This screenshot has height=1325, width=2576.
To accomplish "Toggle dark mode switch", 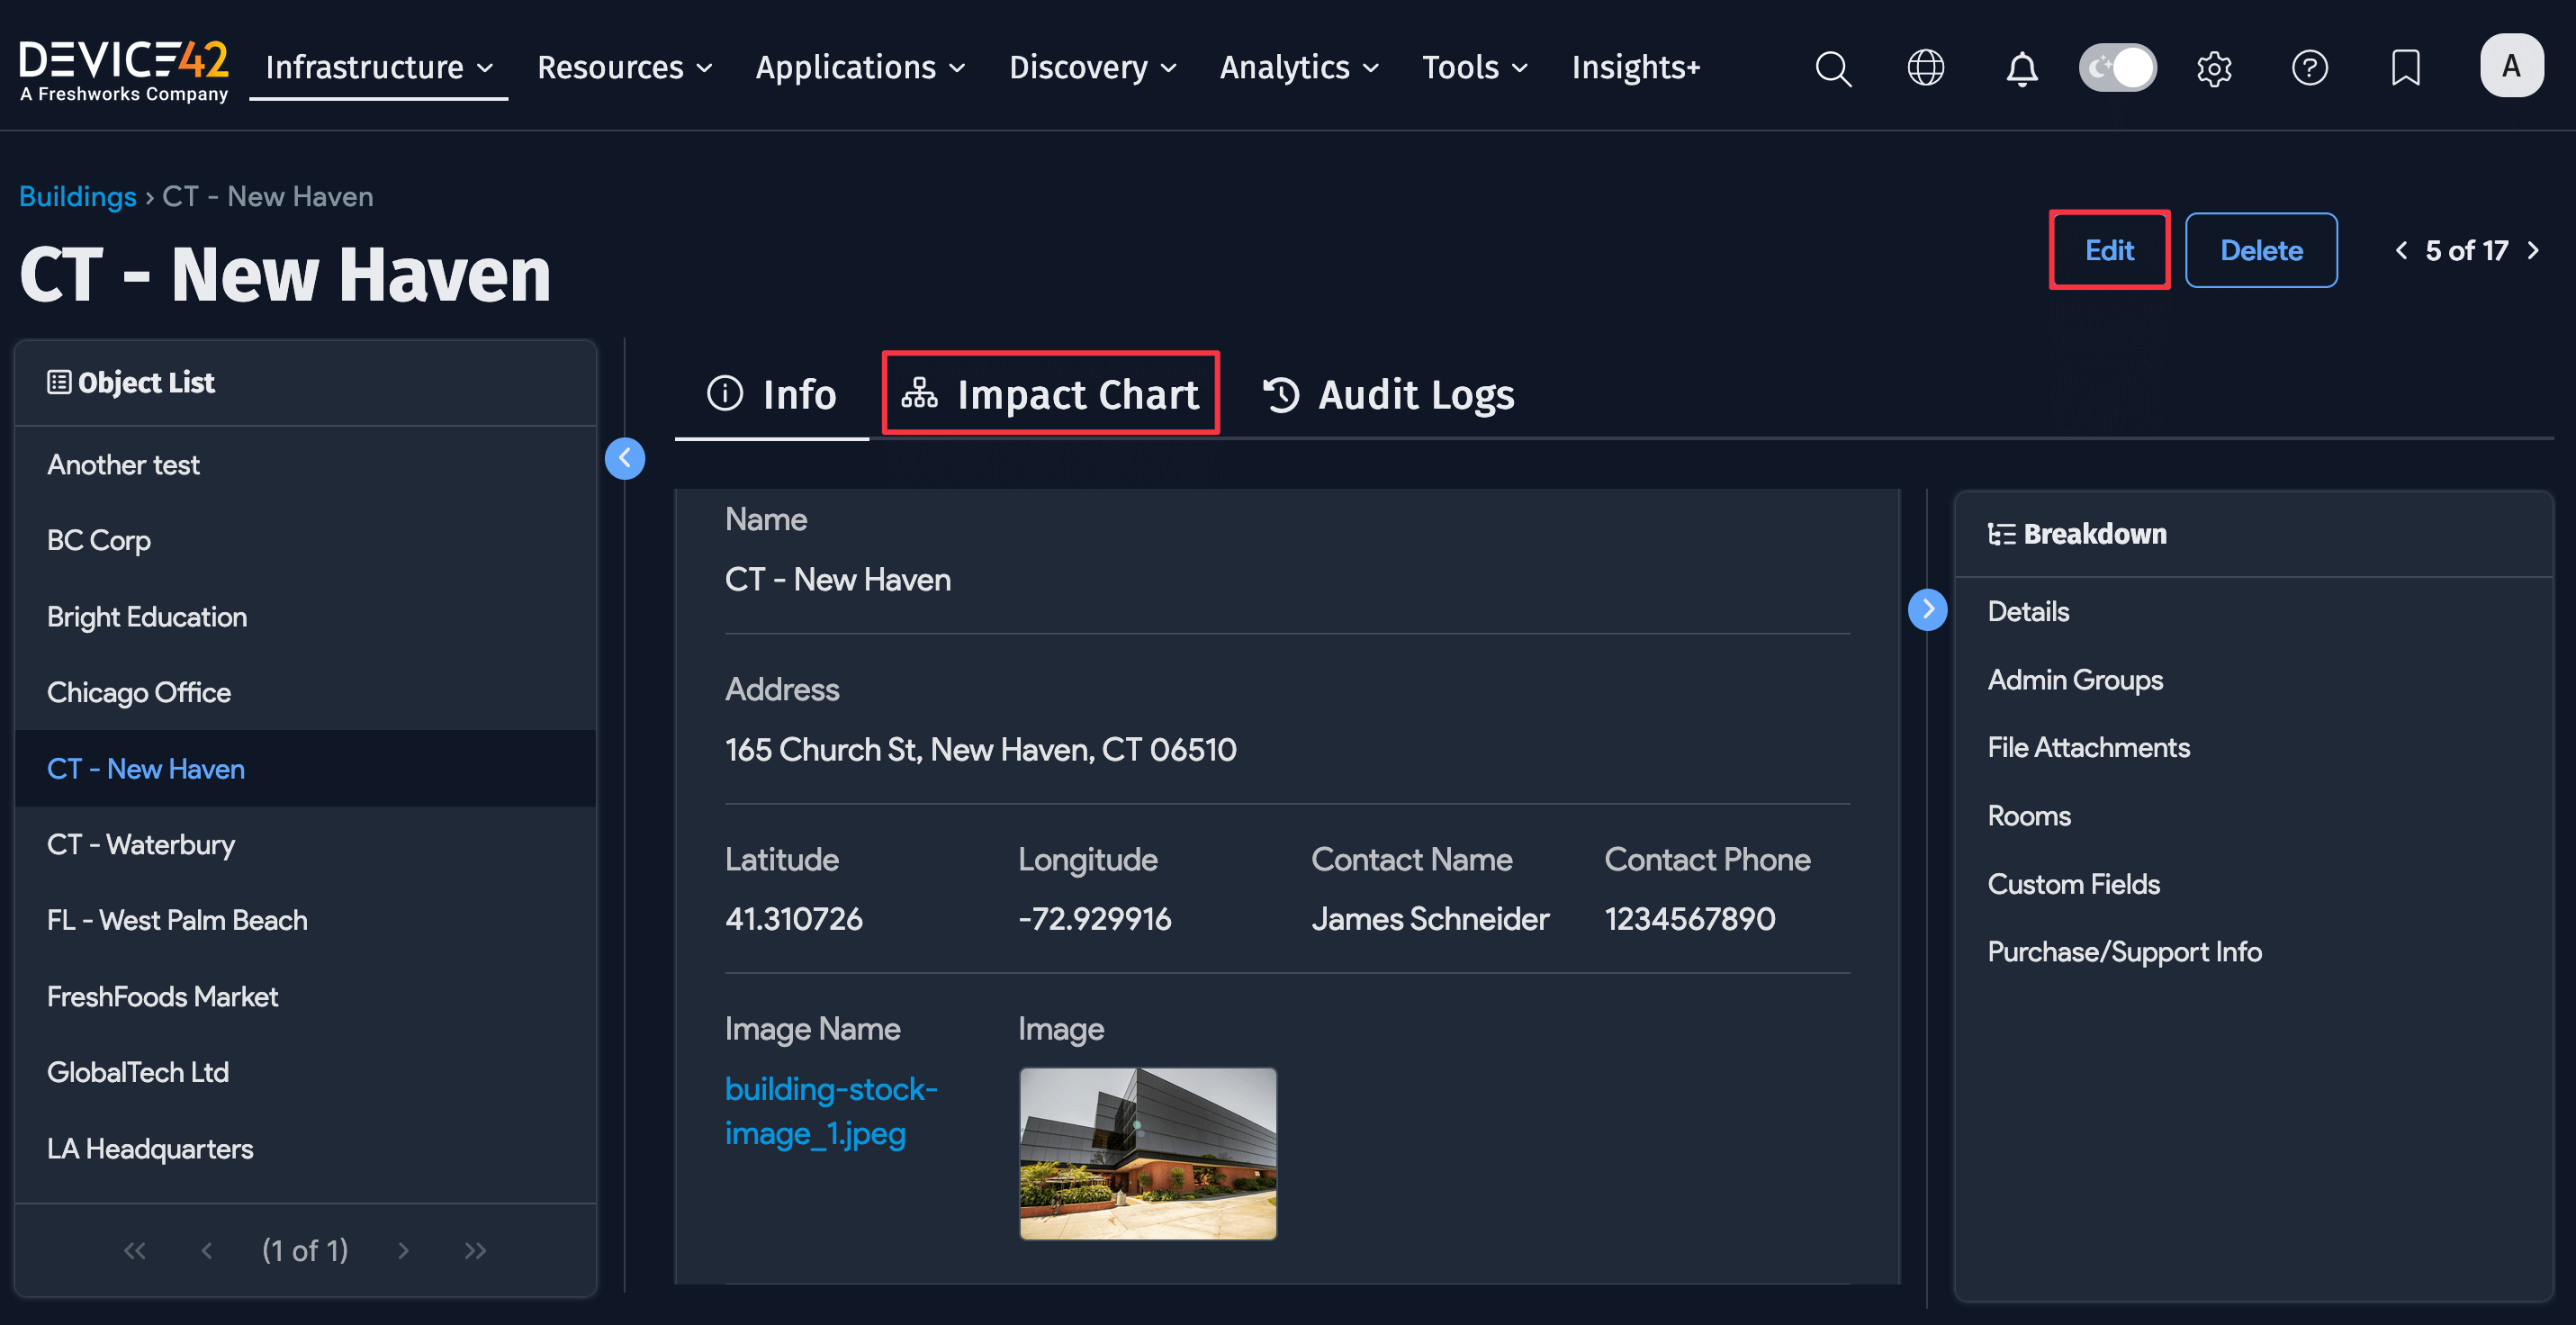I will pos(2117,68).
